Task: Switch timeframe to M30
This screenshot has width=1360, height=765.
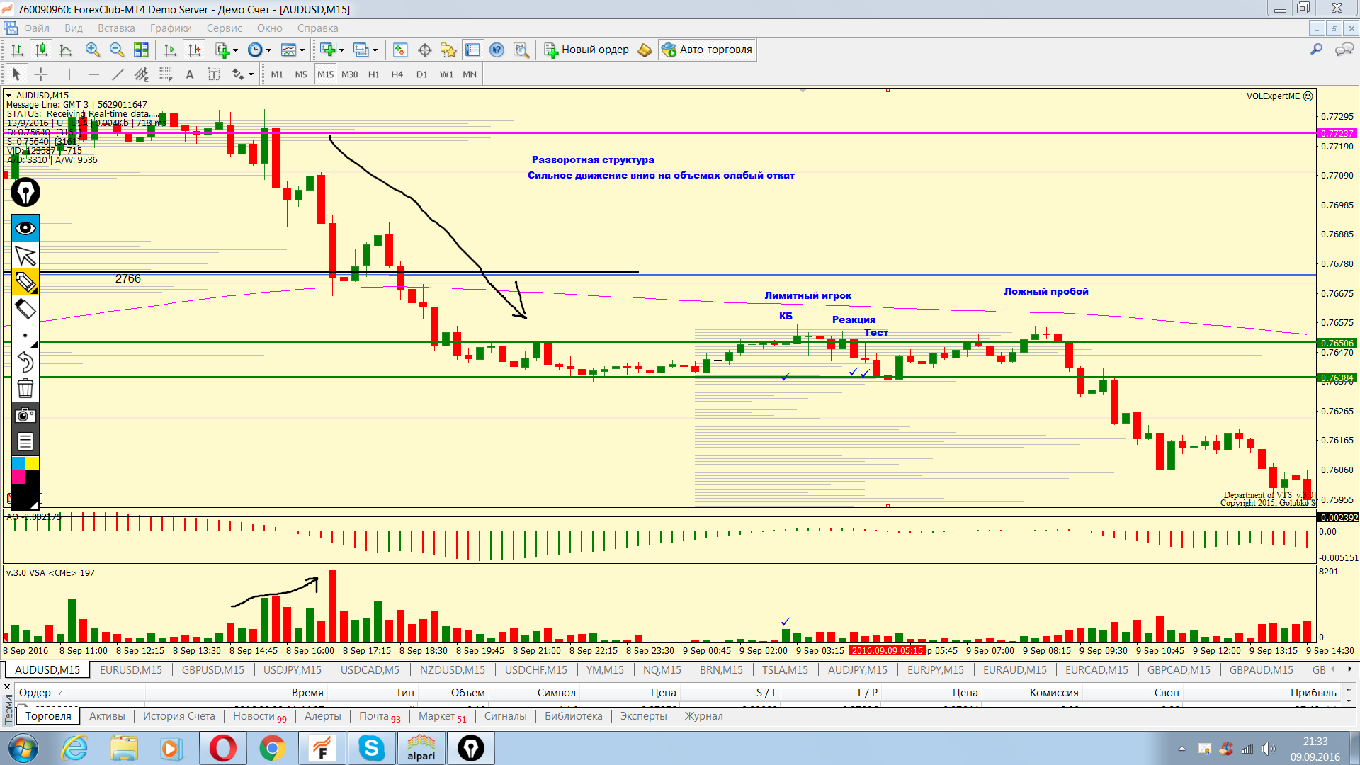Action: [x=350, y=74]
